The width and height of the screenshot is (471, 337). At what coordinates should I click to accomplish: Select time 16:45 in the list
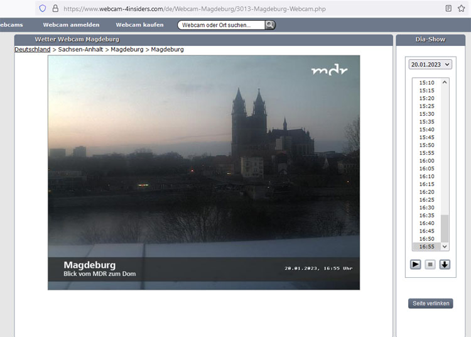coord(426,231)
